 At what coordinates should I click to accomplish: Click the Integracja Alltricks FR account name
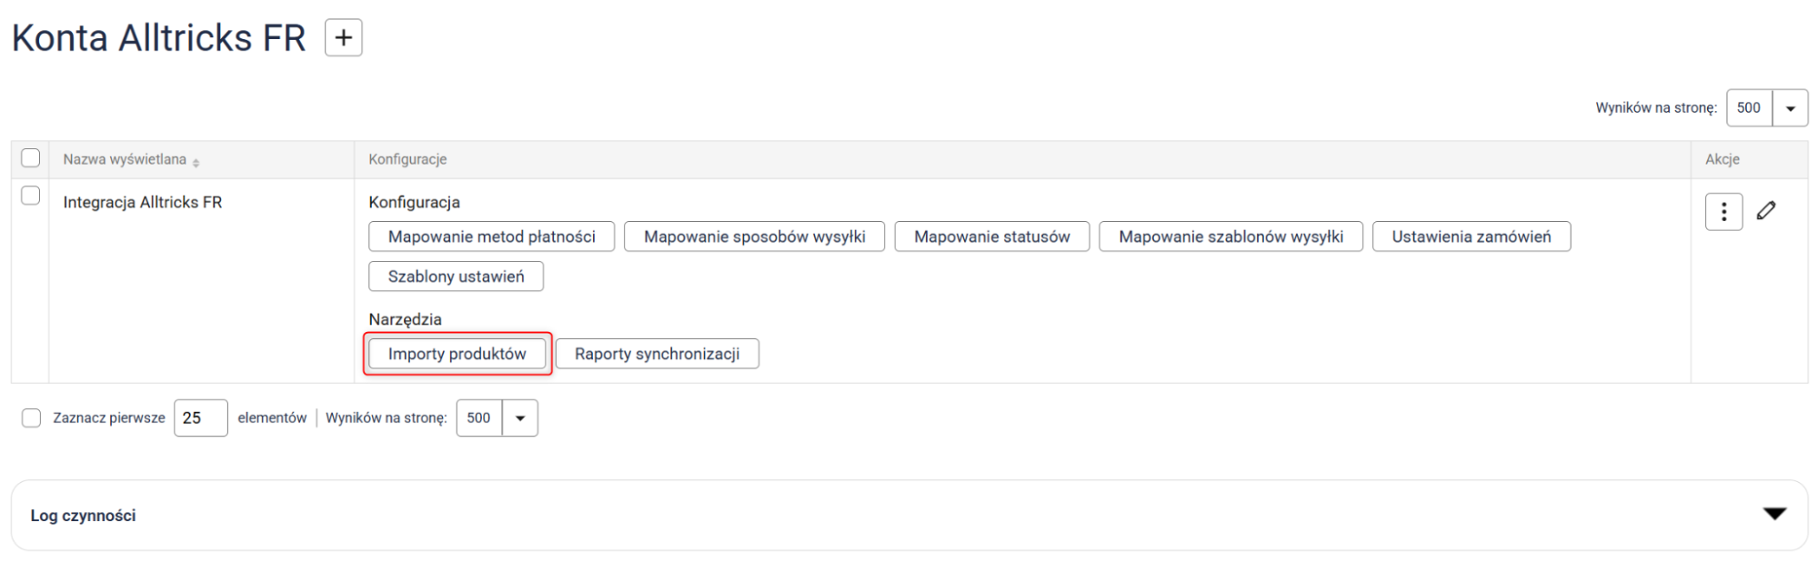point(143,203)
